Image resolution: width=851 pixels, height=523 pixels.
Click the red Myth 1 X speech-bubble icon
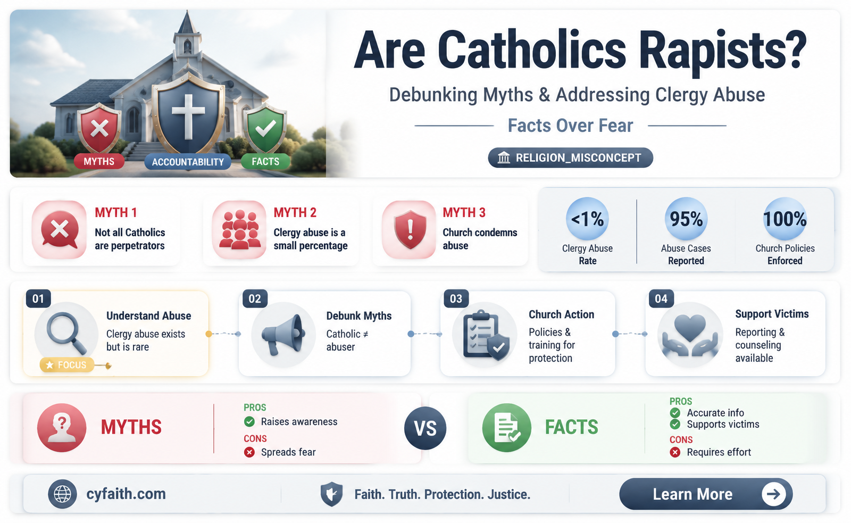(59, 230)
